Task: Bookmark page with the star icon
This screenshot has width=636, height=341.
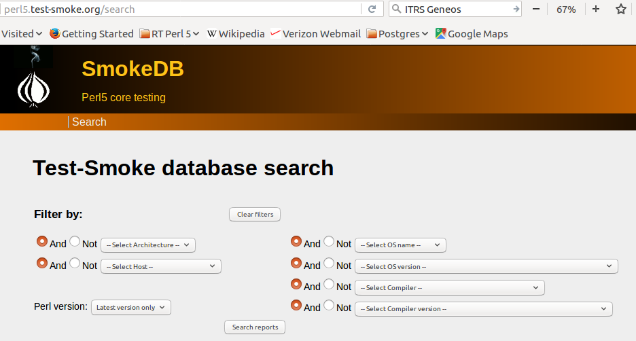Action: click(x=620, y=10)
